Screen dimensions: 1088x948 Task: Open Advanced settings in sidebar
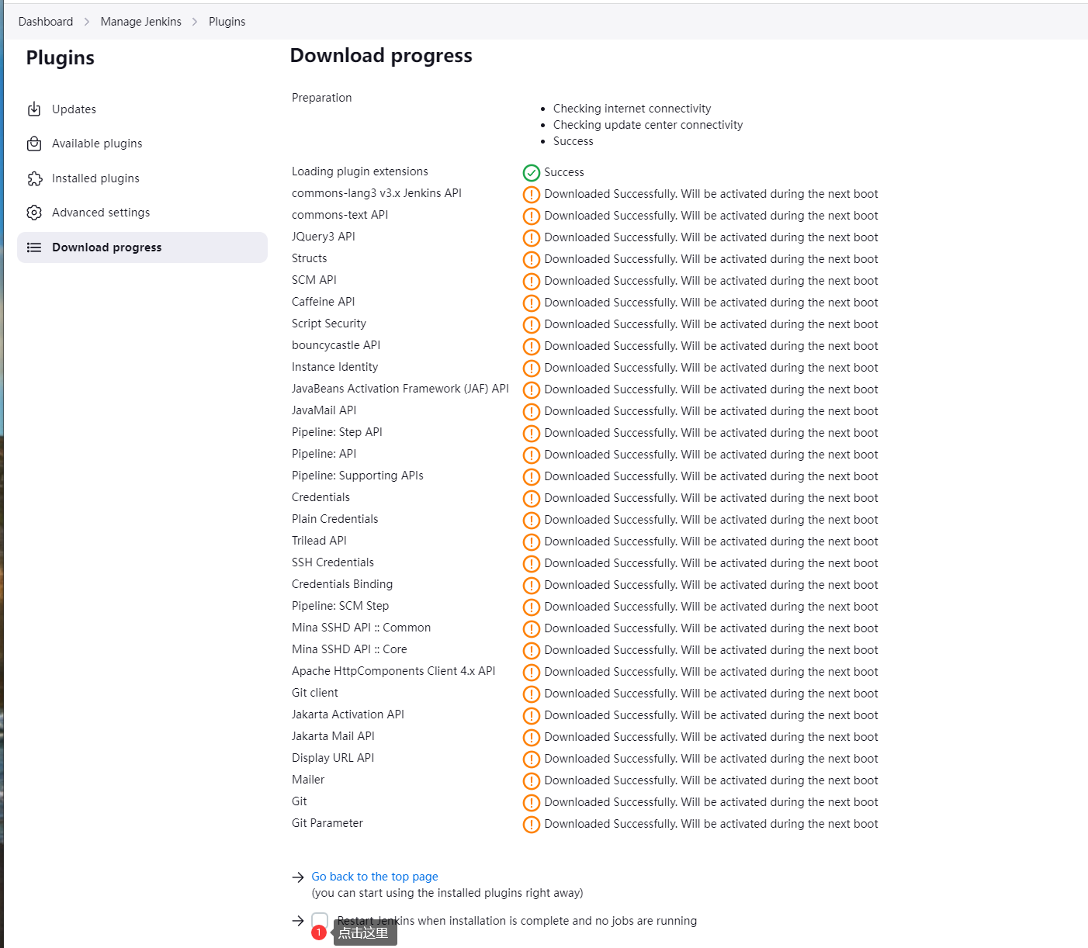click(142, 213)
